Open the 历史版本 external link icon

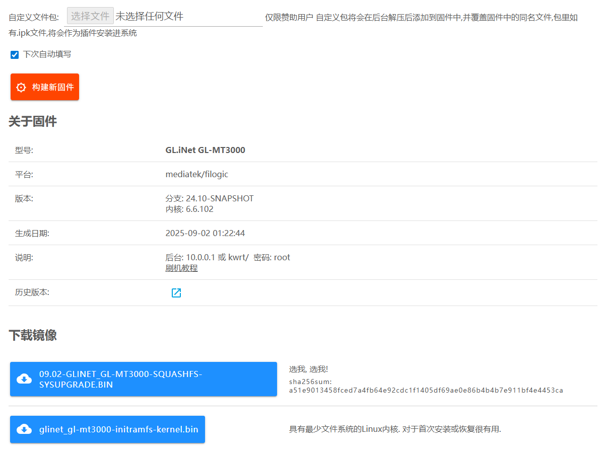tap(176, 293)
